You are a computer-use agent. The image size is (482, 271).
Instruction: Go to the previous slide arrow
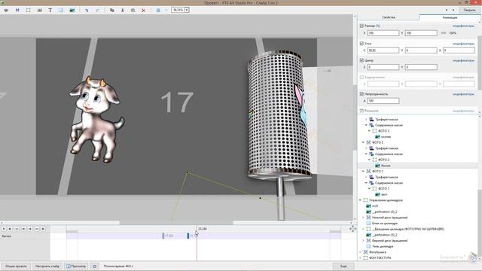point(447,10)
